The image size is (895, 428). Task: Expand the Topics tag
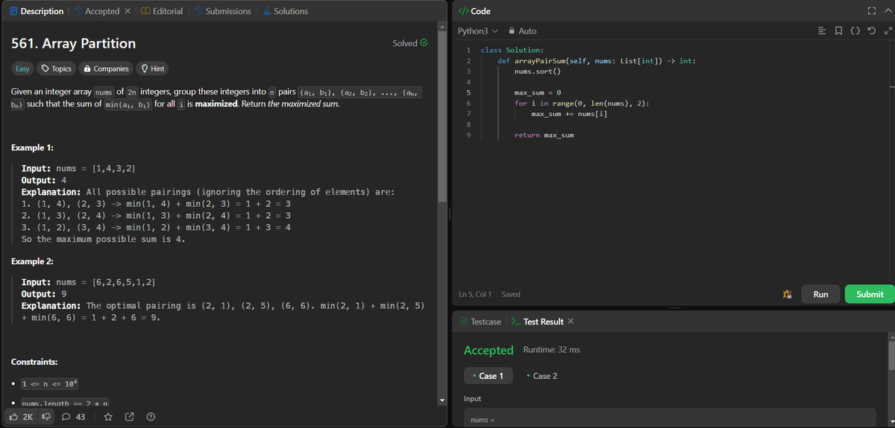pos(56,68)
